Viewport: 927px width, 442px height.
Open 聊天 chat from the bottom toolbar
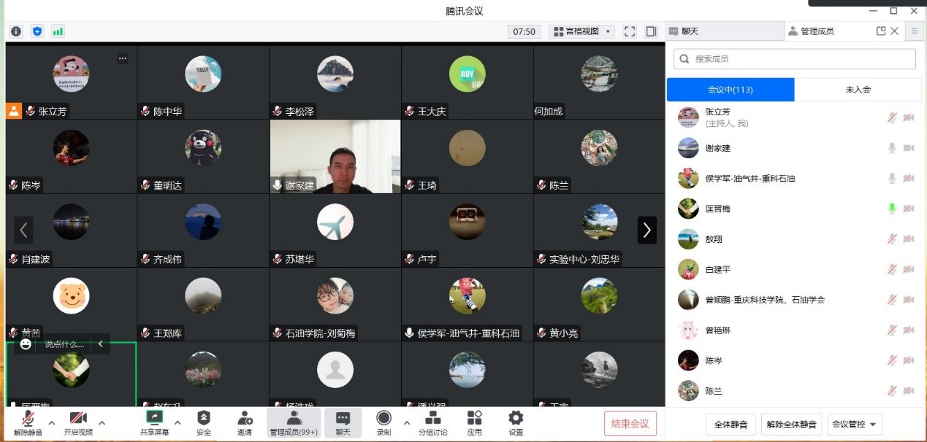click(343, 422)
